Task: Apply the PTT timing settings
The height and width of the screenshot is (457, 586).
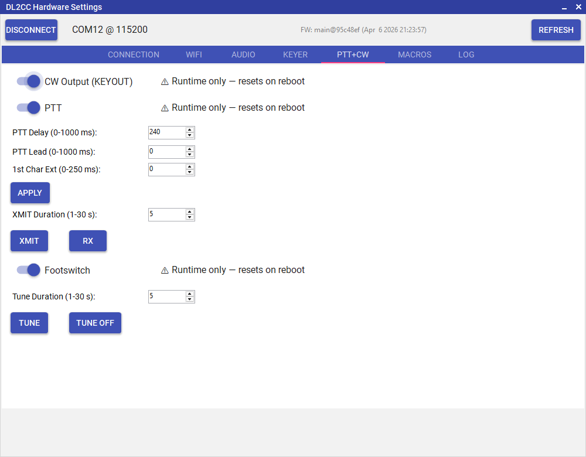Action: coord(30,193)
